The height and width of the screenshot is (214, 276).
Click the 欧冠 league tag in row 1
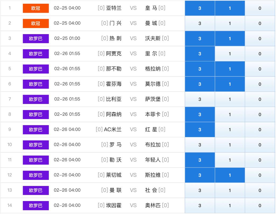point(36,8)
